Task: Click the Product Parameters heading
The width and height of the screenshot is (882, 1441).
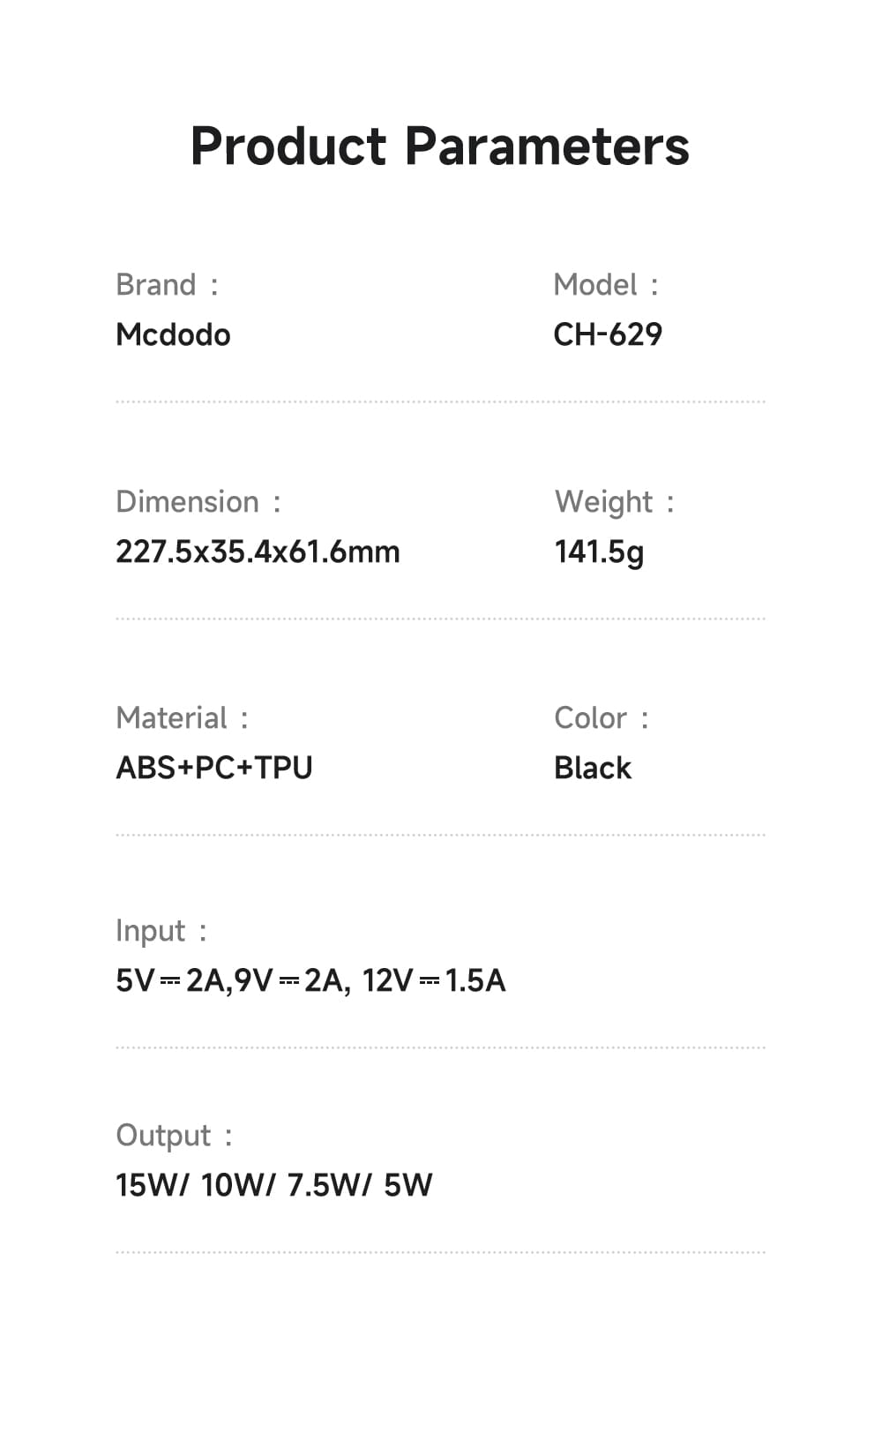Action: pos(439,146)
